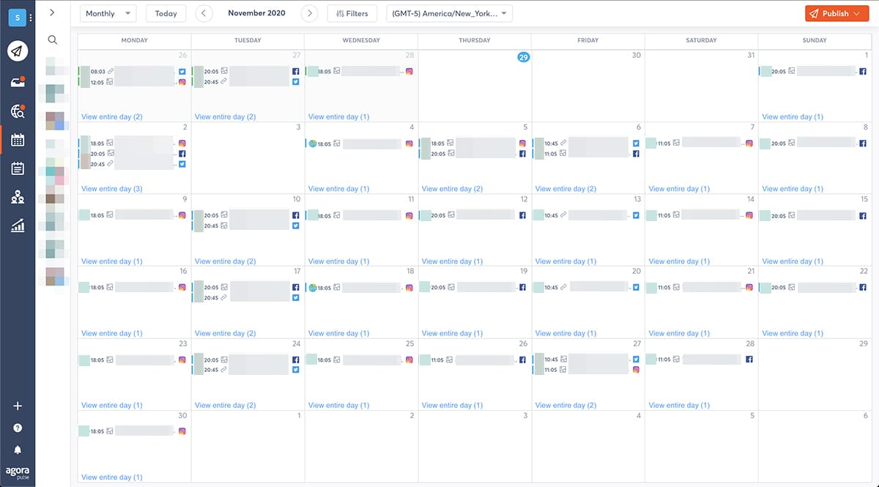Open the Monthly view dropdown

[x=108, y=13]
